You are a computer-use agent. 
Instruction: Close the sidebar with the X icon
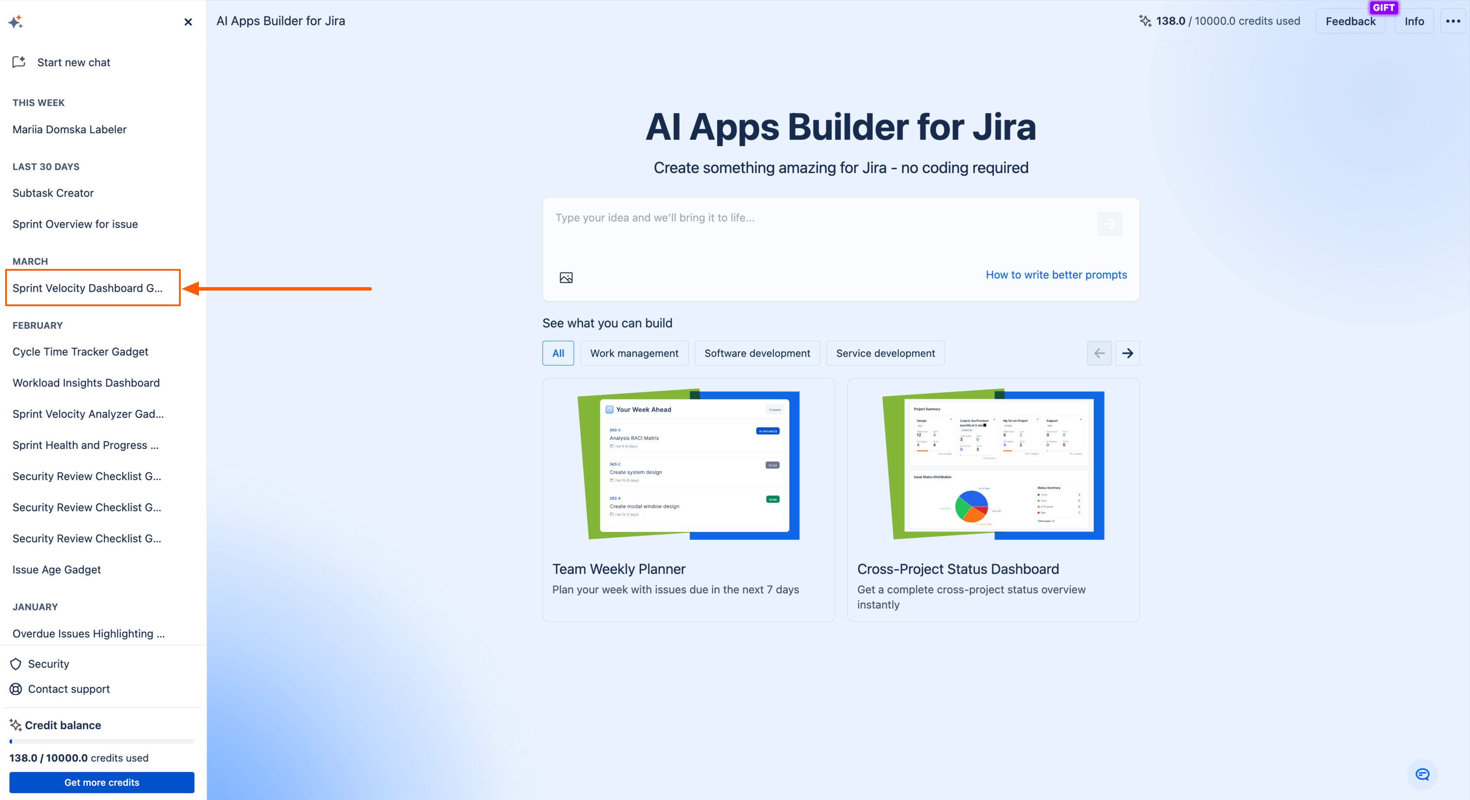189,22
